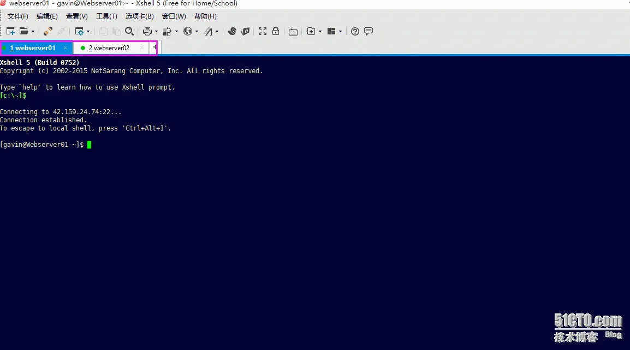
Task: Close the webserver01 tab
Action: click(65, 48)
